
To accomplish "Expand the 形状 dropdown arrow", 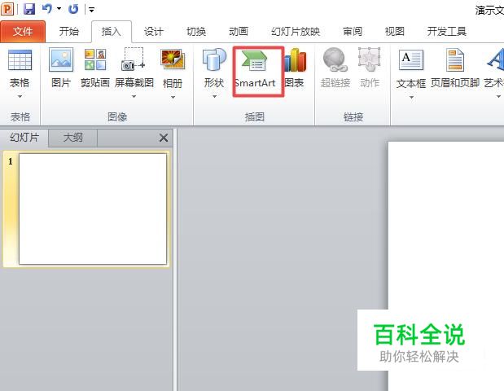I will 214,96.
